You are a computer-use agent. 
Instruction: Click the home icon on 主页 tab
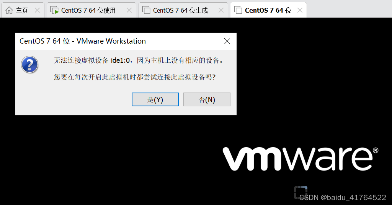coord(9,10)
